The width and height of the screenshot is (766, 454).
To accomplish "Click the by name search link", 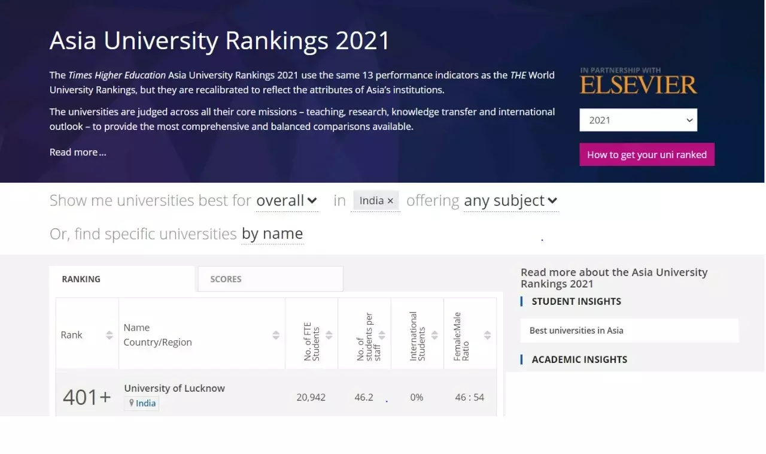I will click(272, 234).
